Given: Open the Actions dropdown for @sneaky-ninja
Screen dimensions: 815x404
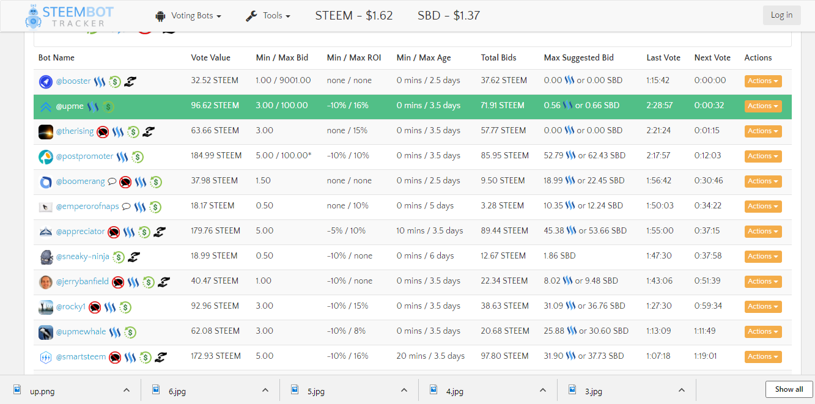Looking at the screenshot, I should (763, 257).
